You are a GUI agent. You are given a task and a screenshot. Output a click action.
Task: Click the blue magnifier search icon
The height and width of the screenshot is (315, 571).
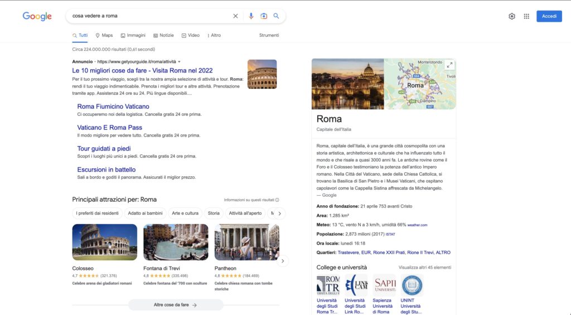pos(277,16)
